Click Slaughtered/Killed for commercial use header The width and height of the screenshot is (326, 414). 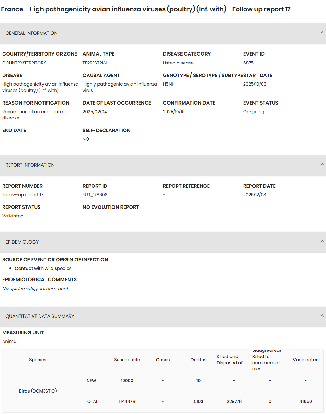(266, 360)
